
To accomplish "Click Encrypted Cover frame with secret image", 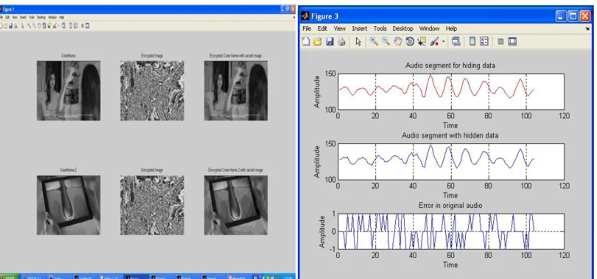I will tap(236, 90).
